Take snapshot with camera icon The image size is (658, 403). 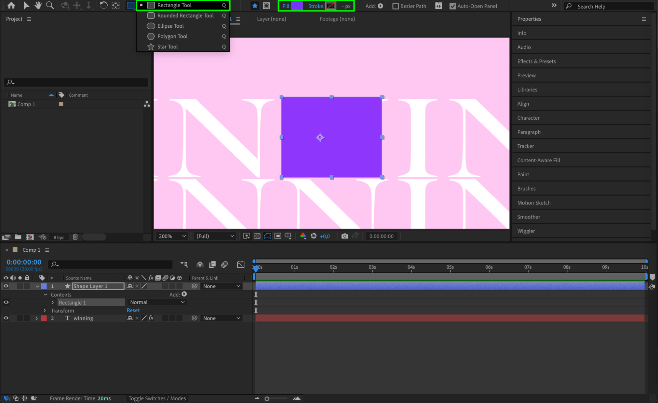tap(344, 236)
